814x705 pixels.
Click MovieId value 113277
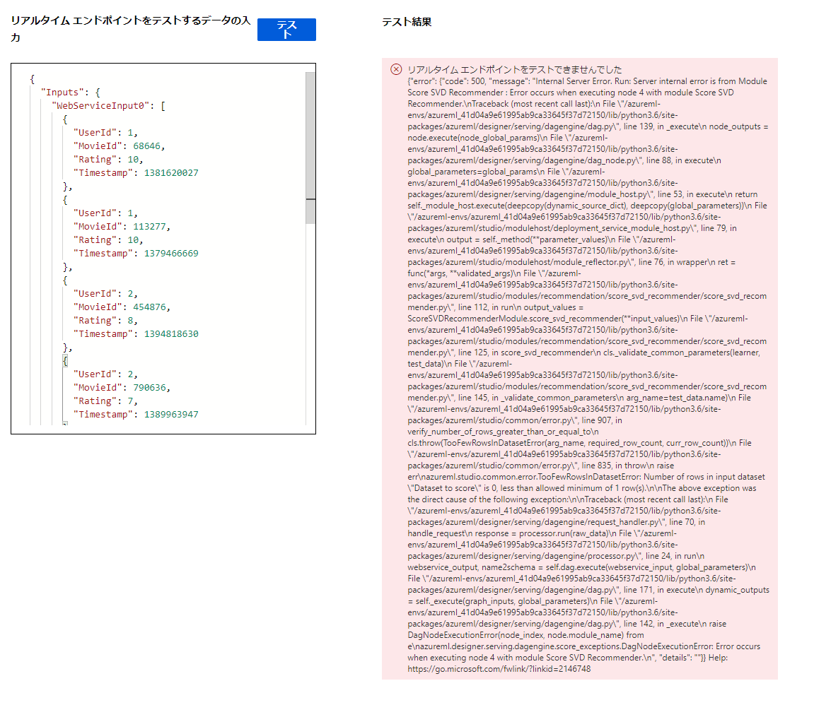149,227
